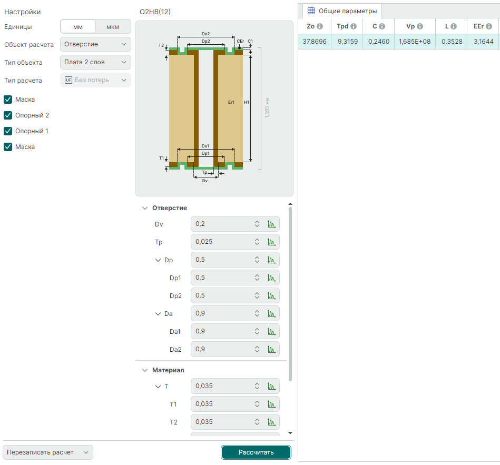Toggle the Опорный 2 checkbox
The width and height of the screenshot is (500, 465).
pyautogui.click(x=8, y=115)
